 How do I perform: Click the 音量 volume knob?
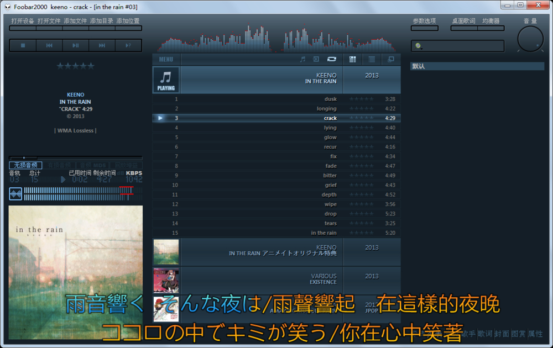tap(530, 39)
